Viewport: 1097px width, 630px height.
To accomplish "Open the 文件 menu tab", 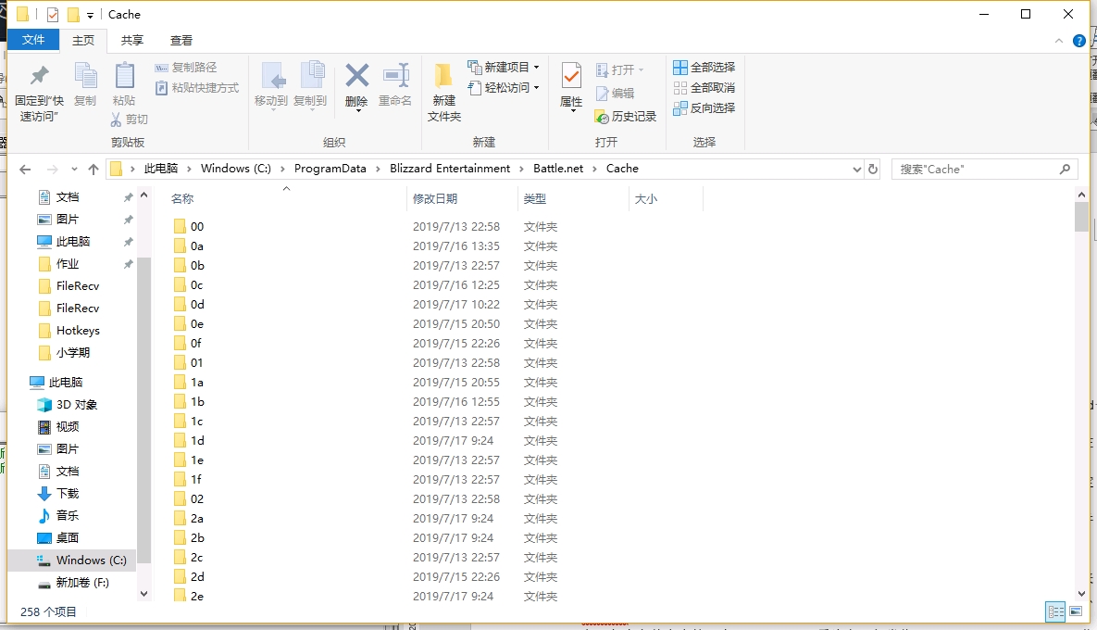I will tap(33, 40).
